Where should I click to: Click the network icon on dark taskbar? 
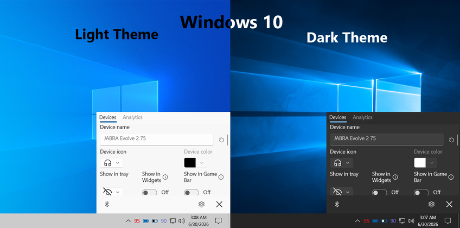[402, 221]
